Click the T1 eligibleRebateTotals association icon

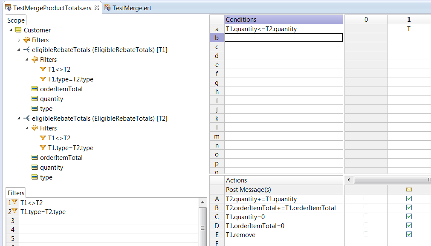27,50
